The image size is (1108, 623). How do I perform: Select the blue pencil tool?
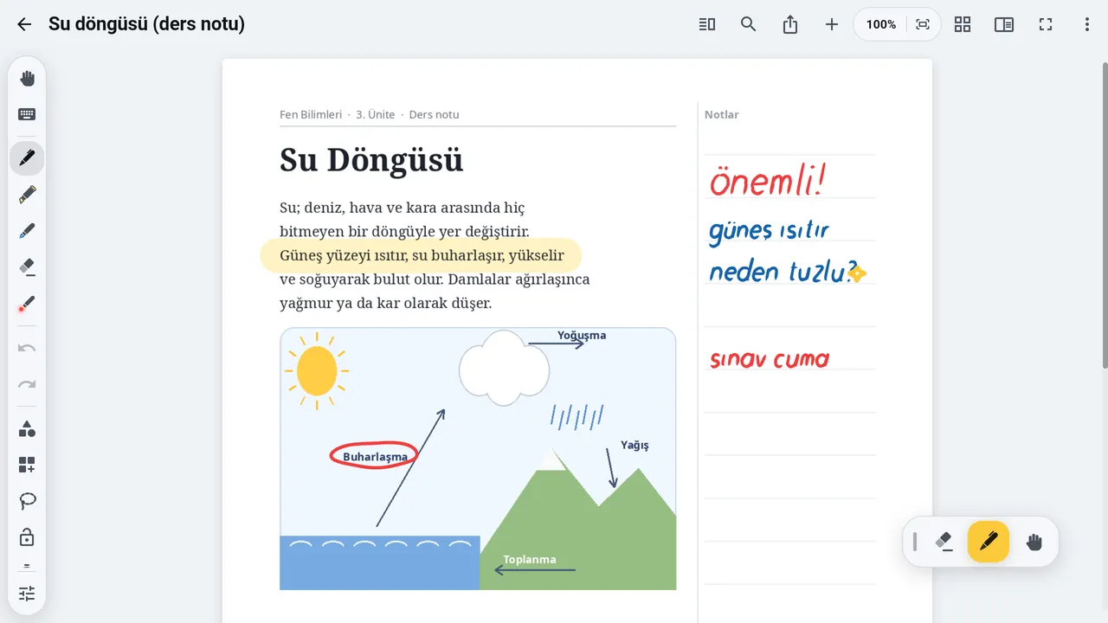[x=27, y=231]
